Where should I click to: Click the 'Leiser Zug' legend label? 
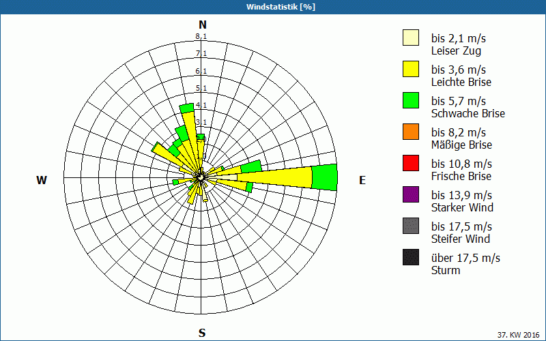456,51
